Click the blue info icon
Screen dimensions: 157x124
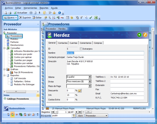pos(60,13)
